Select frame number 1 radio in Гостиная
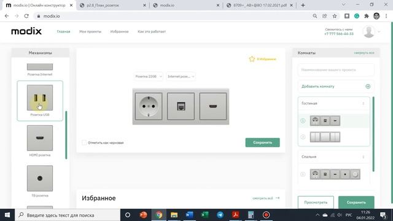The height and width of the screenshot is (221, 393). coord(303,121)
